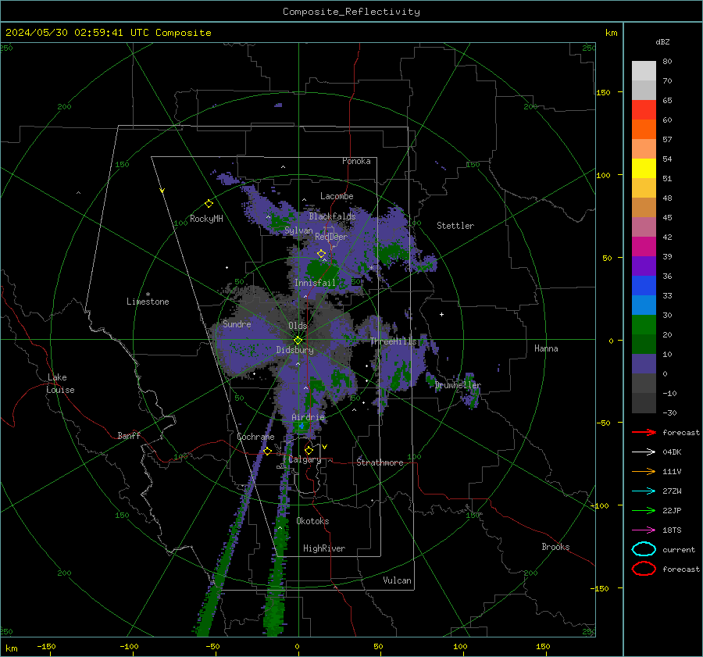Click the Ponoka city label
Screen dimensions: 703x657
tap(356, 162)
